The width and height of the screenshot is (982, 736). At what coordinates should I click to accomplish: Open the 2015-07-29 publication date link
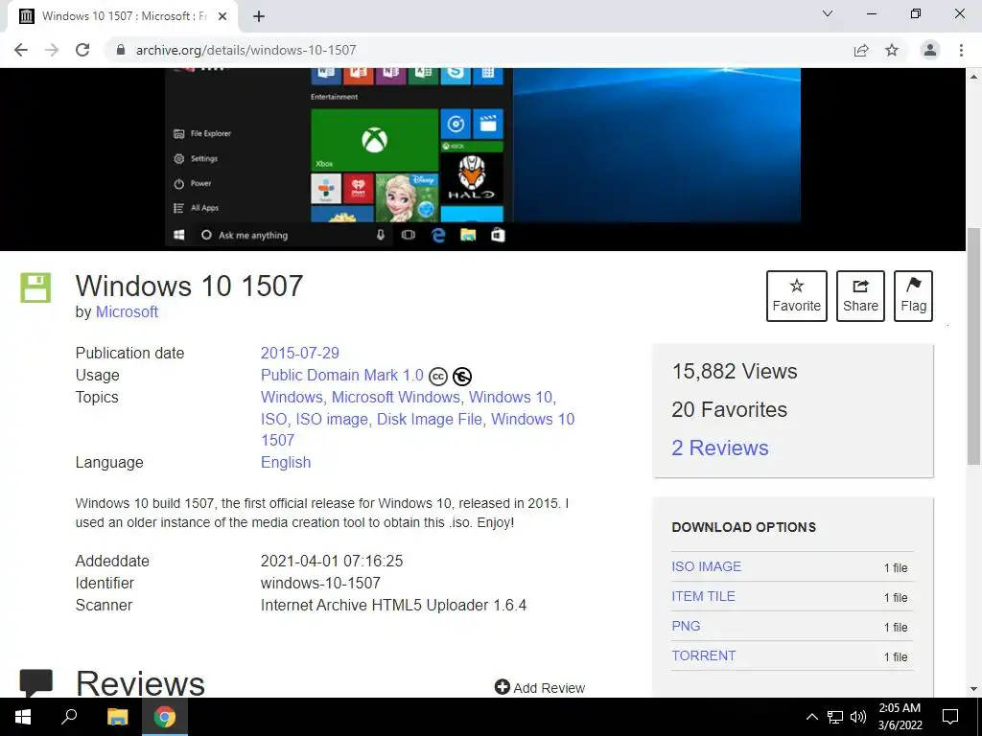point(300,353)
